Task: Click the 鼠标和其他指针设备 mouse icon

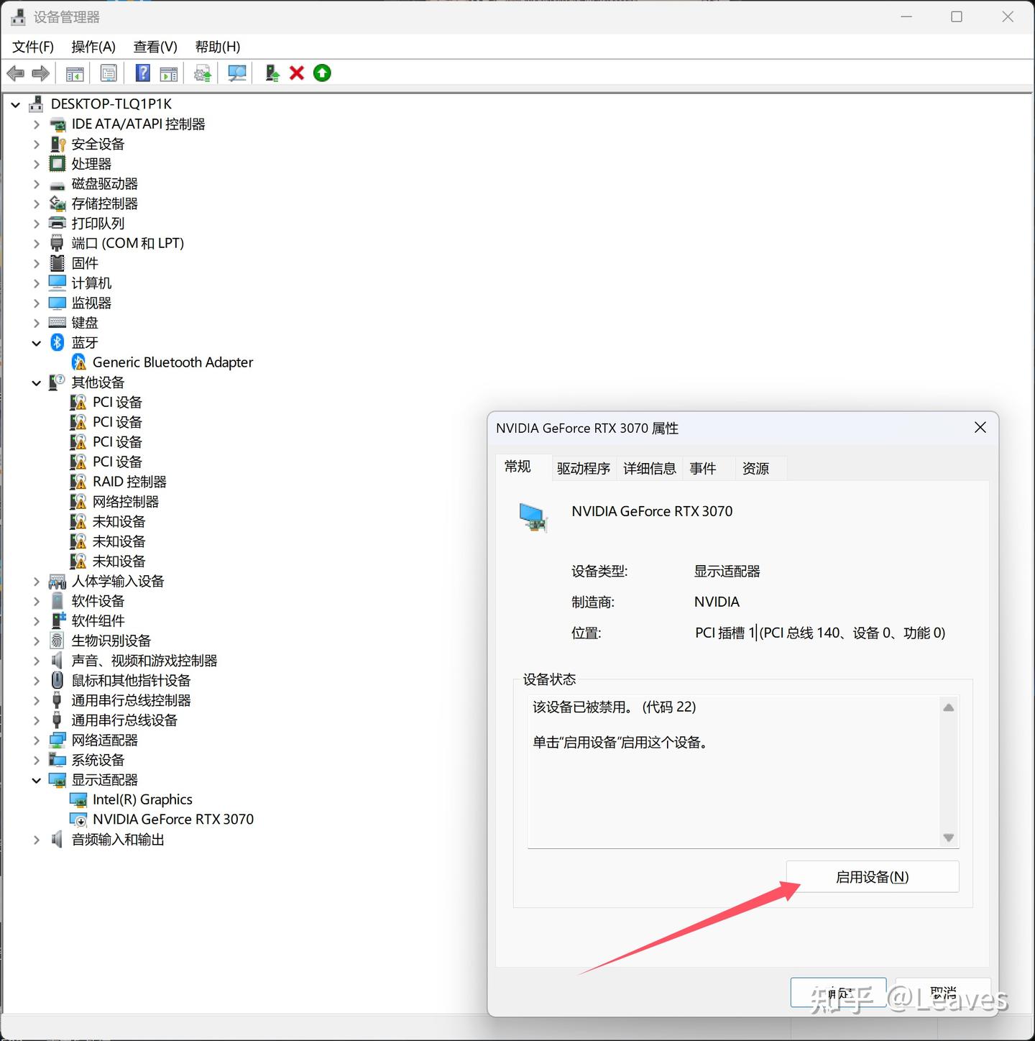Action: click(x=57, y=680)
